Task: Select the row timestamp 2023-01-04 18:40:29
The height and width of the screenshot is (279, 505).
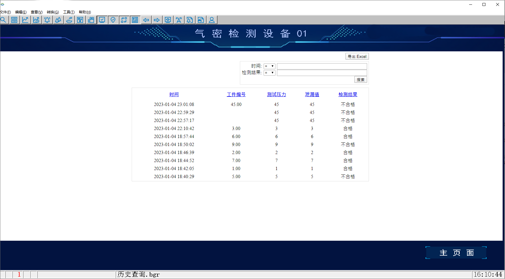Action: 174,177
